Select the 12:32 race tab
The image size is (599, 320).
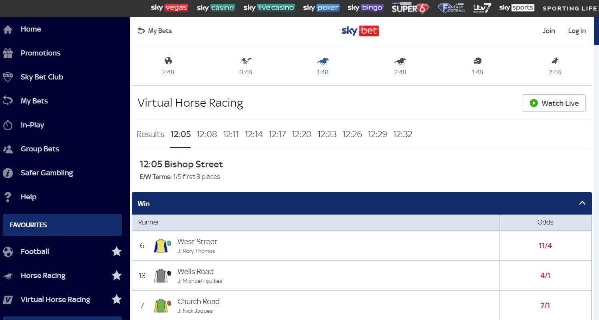402,134
